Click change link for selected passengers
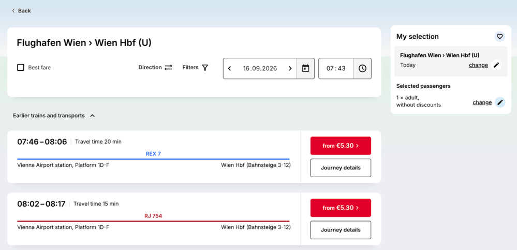The image size is (517, 250). 482,102
